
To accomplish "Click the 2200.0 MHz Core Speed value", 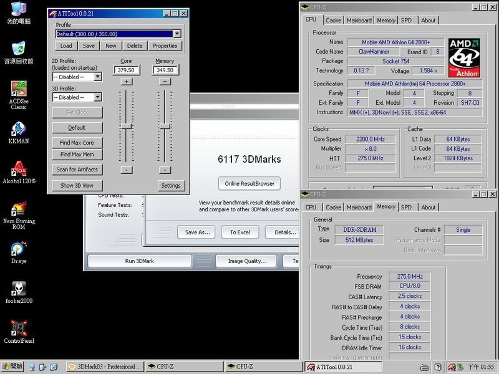I will point(371,139).
